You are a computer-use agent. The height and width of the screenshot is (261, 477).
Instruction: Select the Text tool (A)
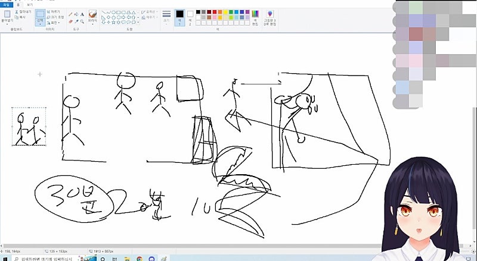pos(82,14)
